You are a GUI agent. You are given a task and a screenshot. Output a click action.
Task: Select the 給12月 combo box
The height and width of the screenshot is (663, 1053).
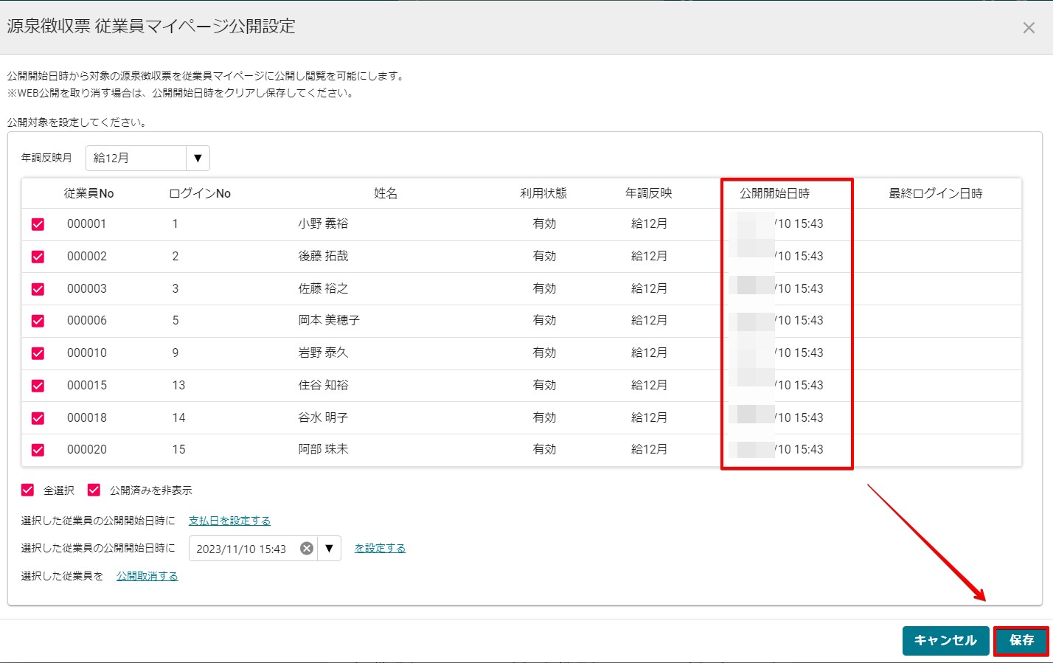pyautogui.click(x=147, y=158)
